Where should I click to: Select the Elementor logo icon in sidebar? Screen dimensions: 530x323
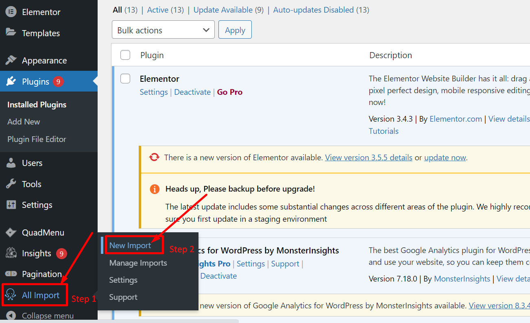tap(10, 12)
